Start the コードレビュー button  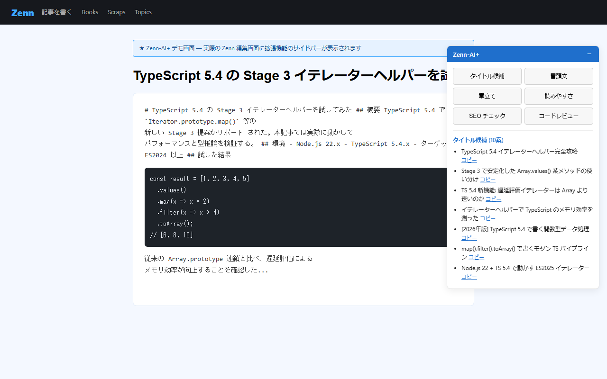point(559,116)
